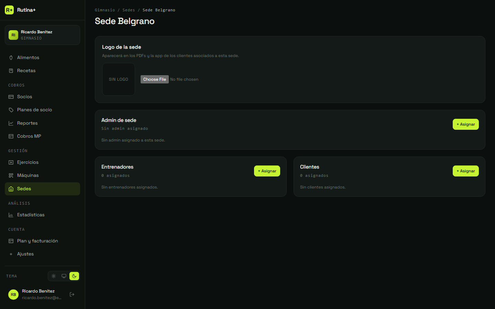Image resolution: width=495 pixels, height=309 pixels.
Task: Open Alimentos via its sidebar icon
Action: [11, 58]
